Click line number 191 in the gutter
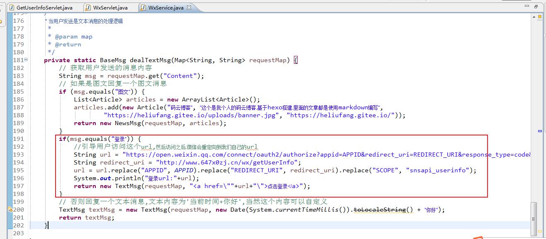This screenshot has height=239, width=546. [18, 139]
